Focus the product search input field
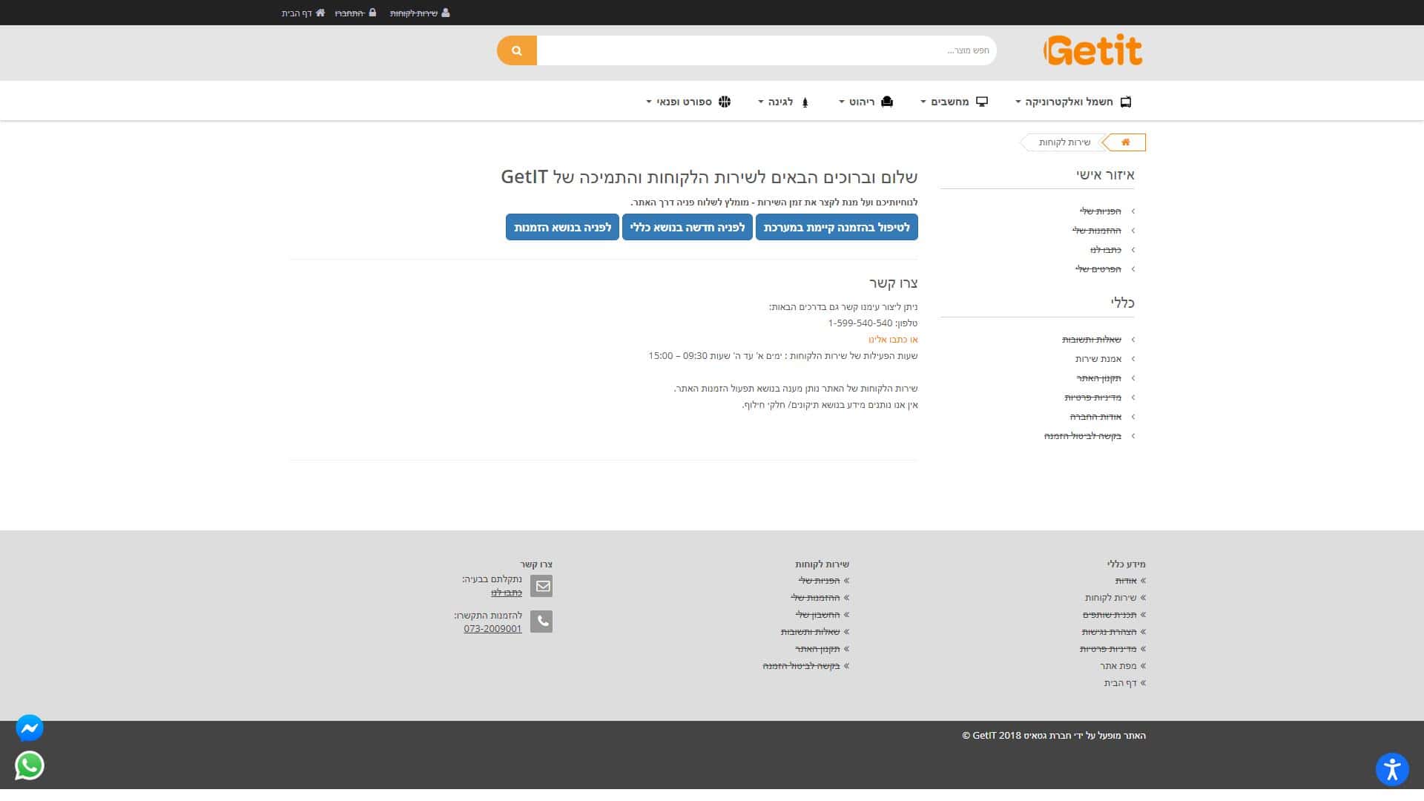Viewport: 1424px width, 801px height. click(x=766, y=50)
